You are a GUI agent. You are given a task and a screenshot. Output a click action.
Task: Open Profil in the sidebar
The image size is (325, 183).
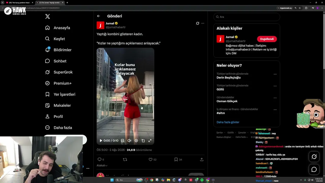54,116
